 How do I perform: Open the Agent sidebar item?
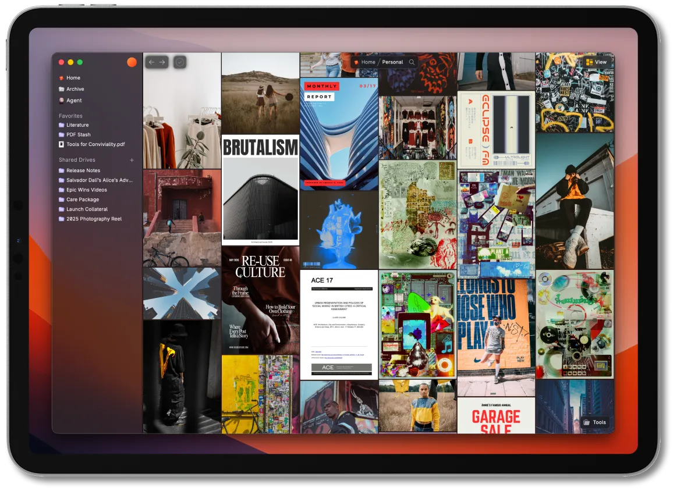74,101
